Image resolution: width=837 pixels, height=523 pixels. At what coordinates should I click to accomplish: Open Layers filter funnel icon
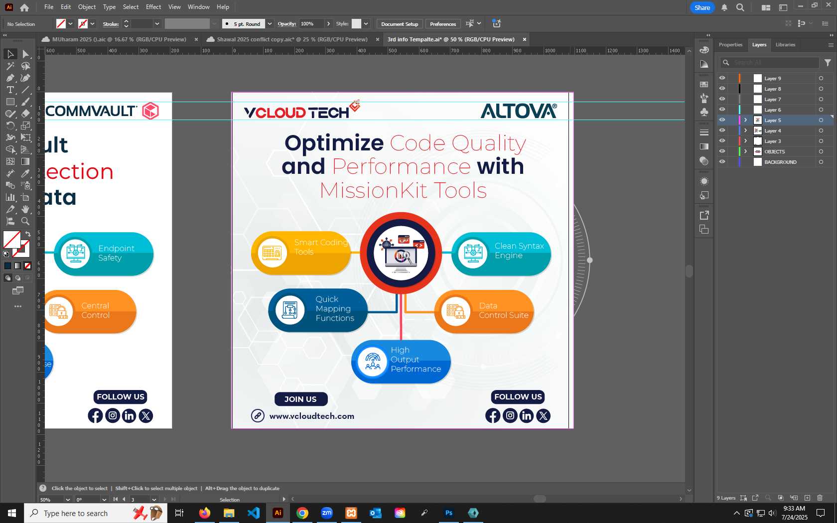click(x=828, y=62)
